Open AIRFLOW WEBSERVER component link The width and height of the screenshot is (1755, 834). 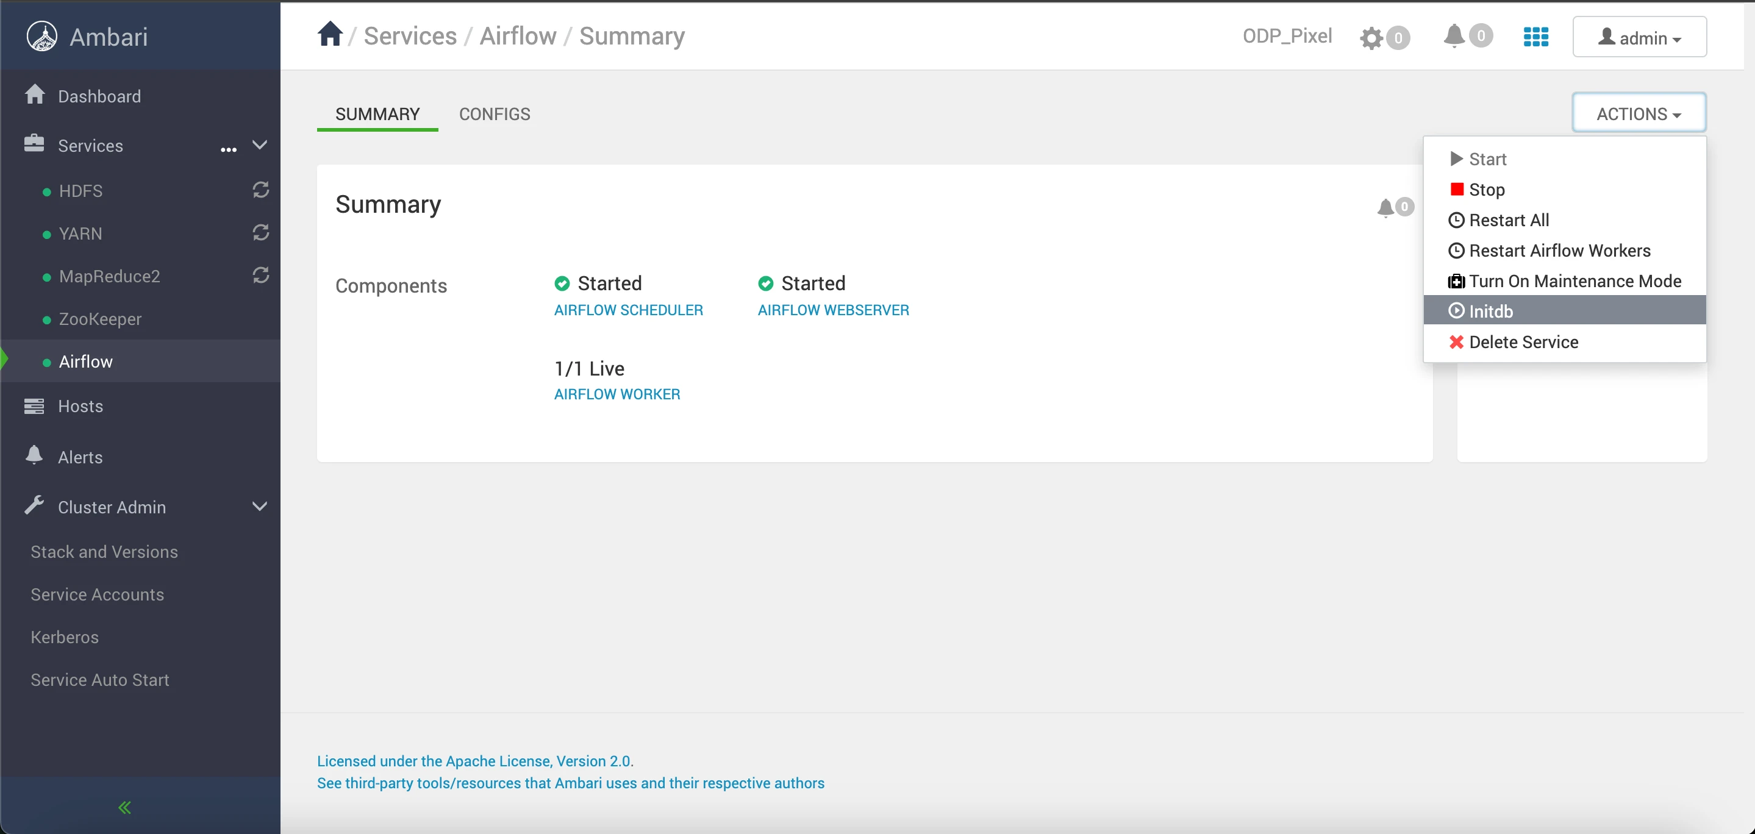click(x=833, y=310)
